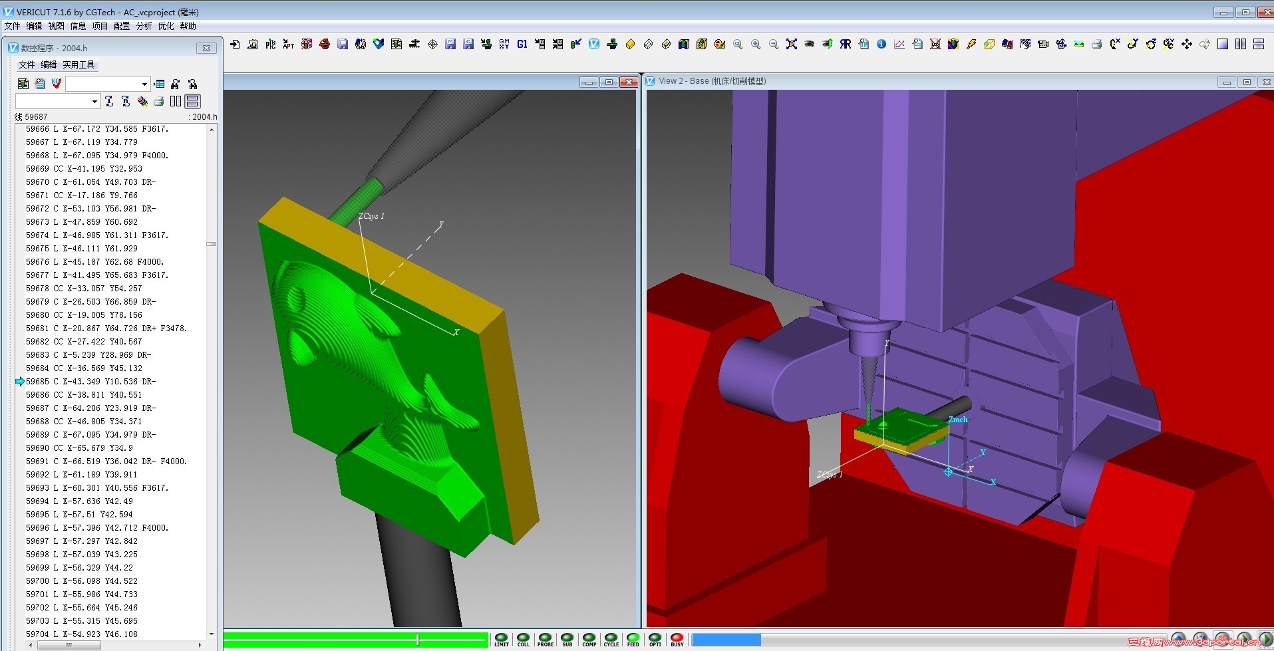Viewport: 1274px width, 651px height.
Task: Open 文件 menu in NC program panel
Action: pos(27,65)
